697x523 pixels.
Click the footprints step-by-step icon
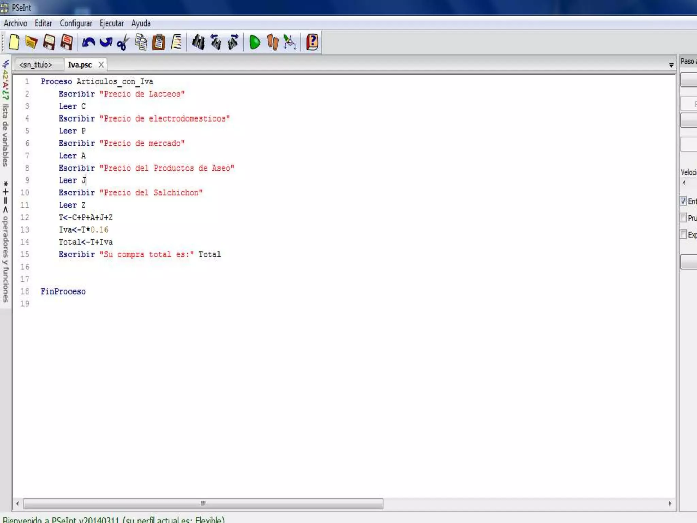point(273,43)
